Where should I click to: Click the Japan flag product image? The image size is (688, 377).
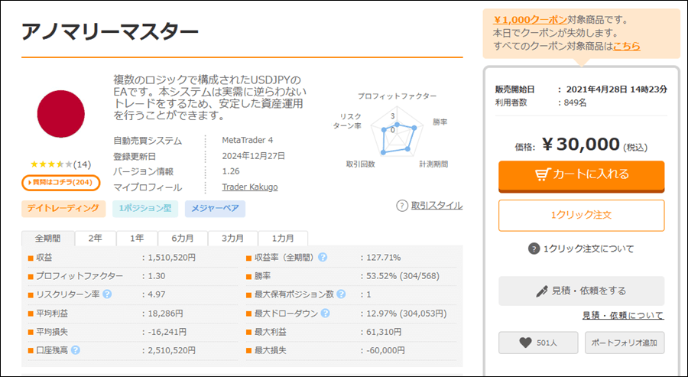pyautogui.click(x=61, y=114)
